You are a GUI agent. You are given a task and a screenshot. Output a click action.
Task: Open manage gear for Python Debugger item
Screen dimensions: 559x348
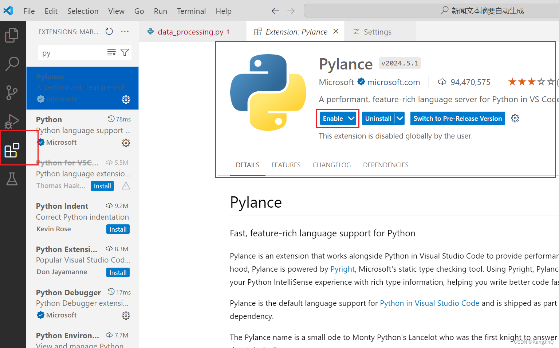pyautogui.click(x=126, y=316)
